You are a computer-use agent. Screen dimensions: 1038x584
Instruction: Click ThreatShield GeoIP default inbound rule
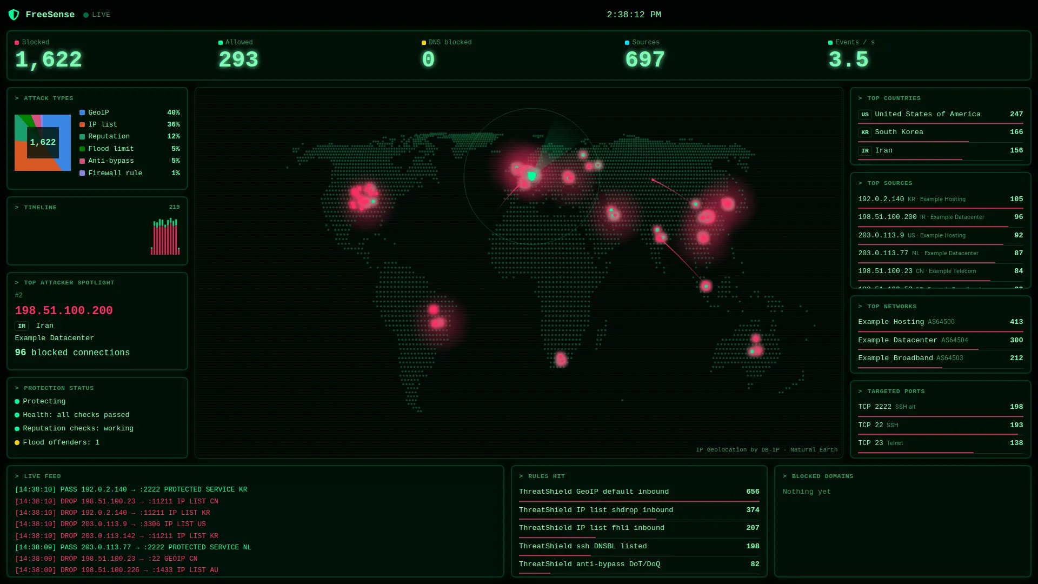639,493
